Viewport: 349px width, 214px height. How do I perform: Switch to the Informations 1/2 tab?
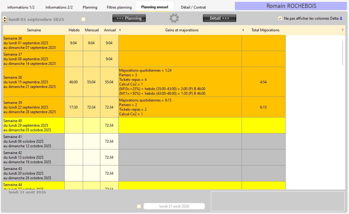pyautogui.click(x=21, y=7)
